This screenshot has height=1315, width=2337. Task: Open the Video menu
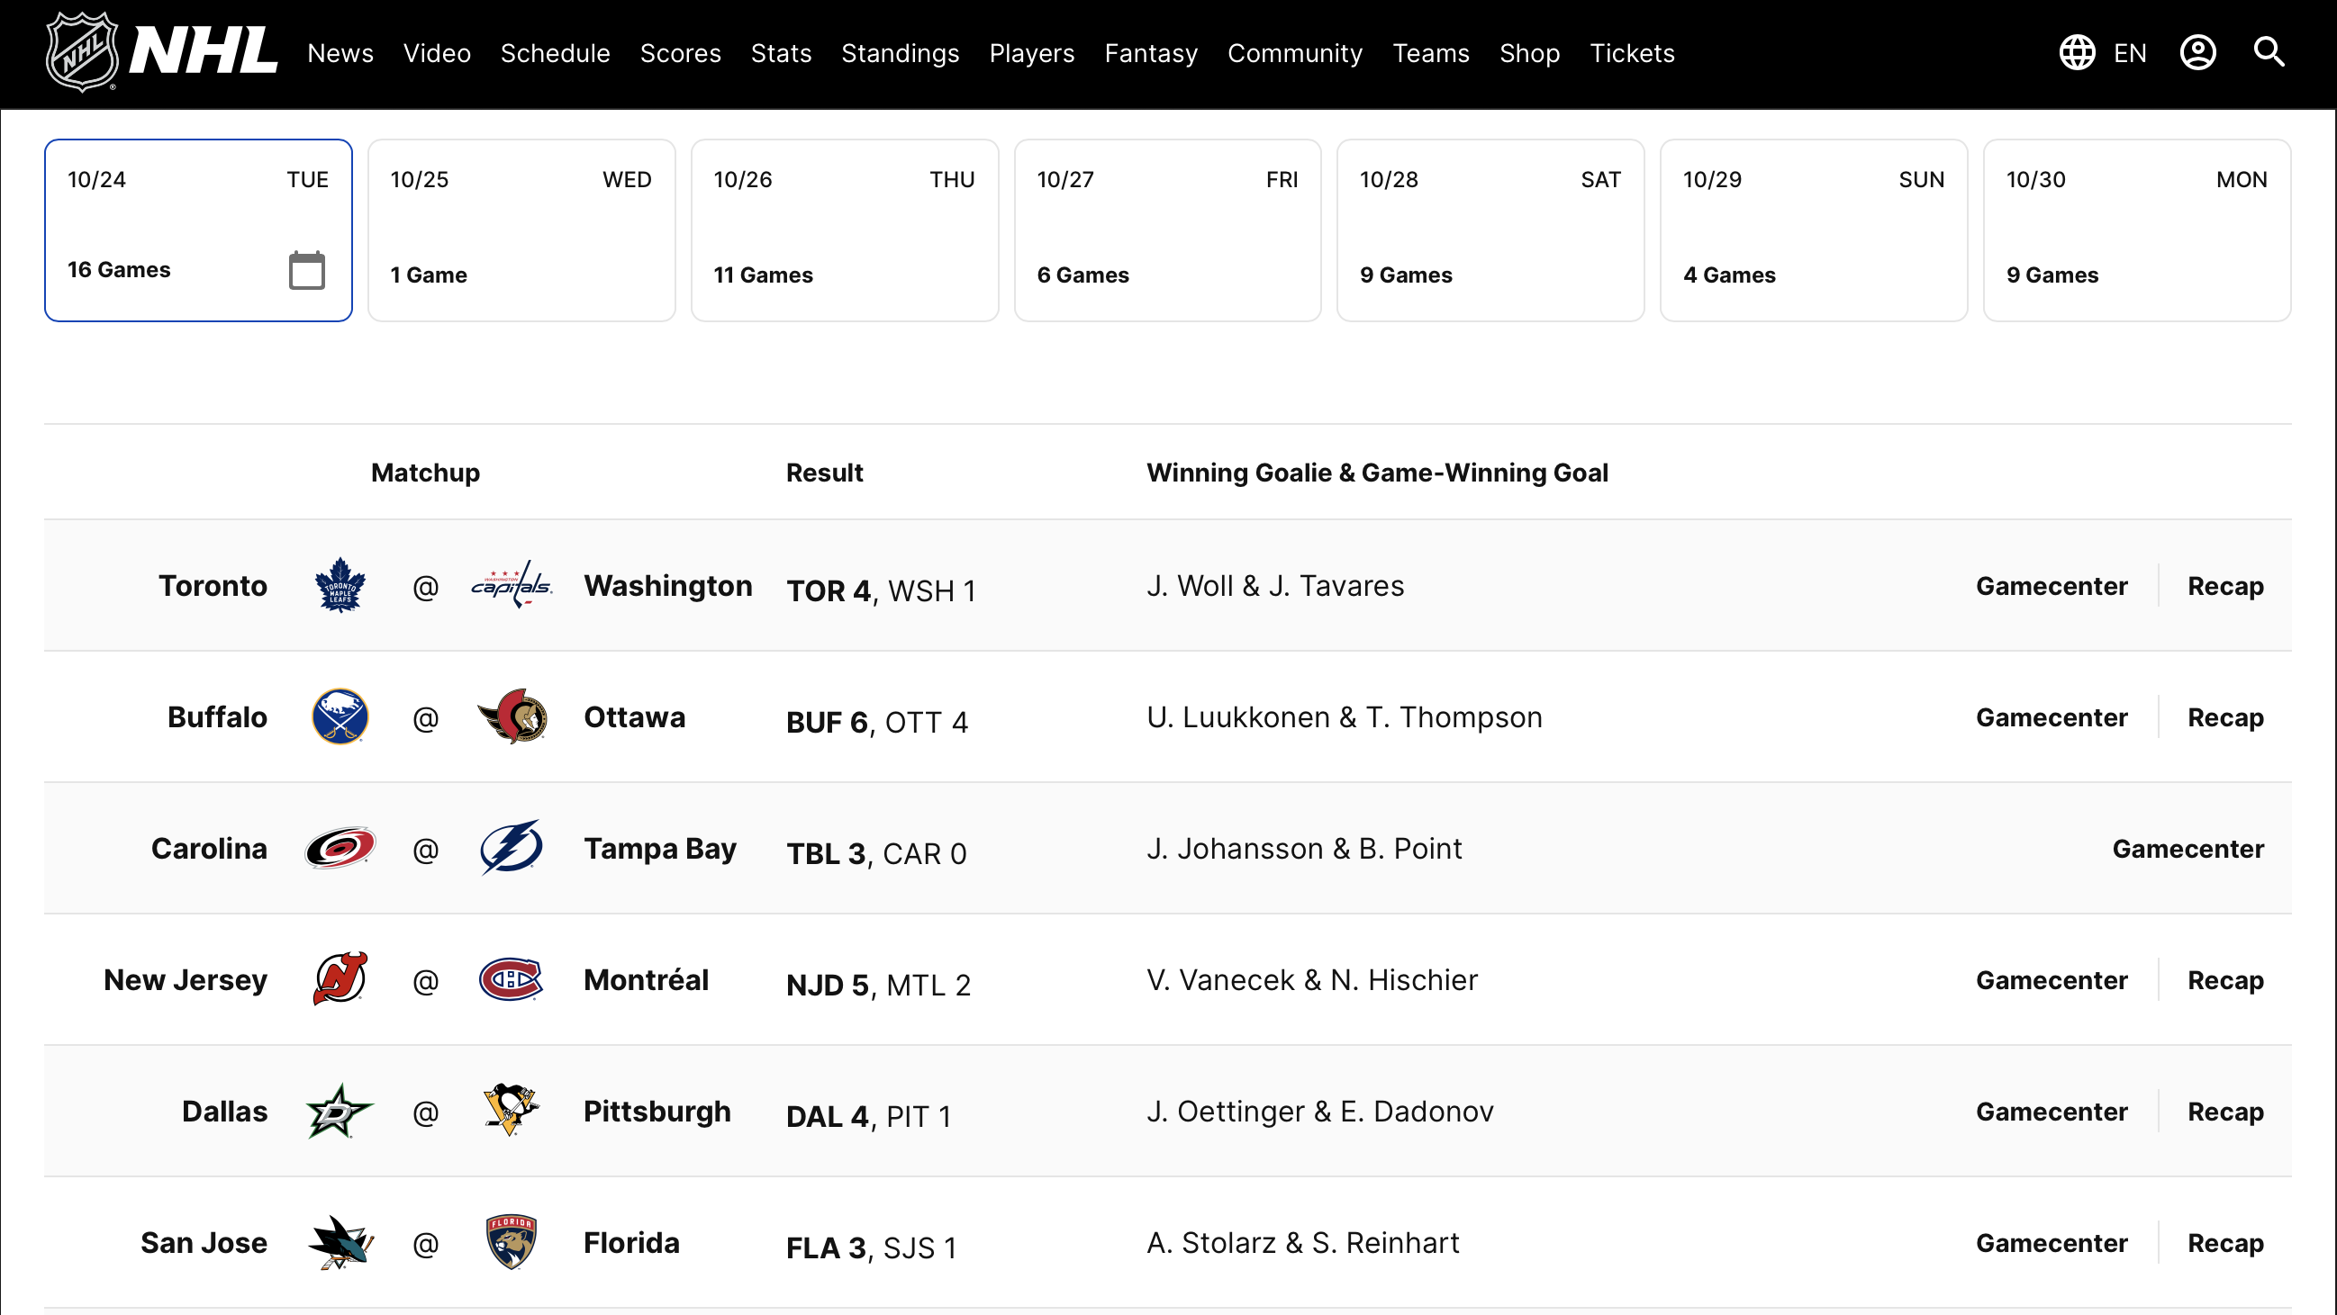point(437,53)
